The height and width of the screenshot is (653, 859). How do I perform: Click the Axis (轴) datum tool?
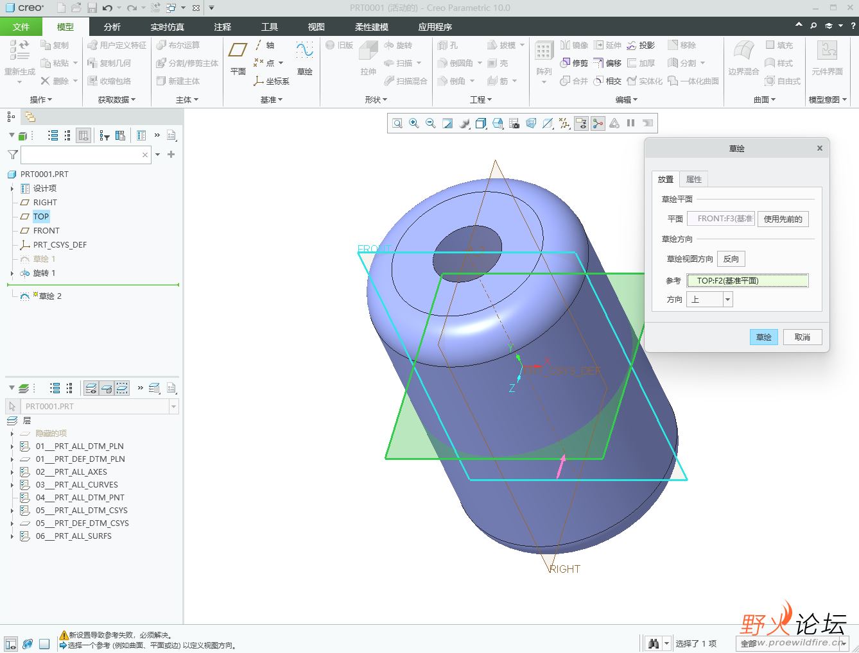(265, 46)
